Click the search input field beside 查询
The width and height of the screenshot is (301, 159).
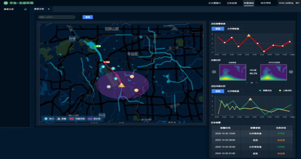pyautogui.click(x=56, y=17)
